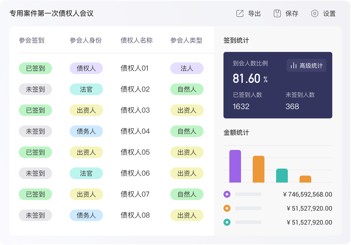Image resolution: width=351 pixels, height=245 pixels.
Task: Click the not-signed count 368
Action: click(292, 106)
